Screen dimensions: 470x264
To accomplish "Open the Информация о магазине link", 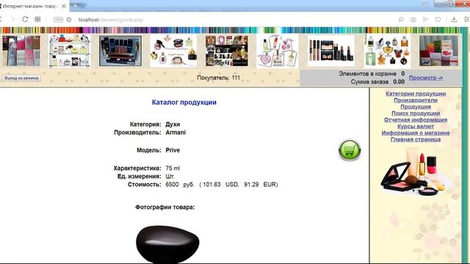I will pos(416,133).
